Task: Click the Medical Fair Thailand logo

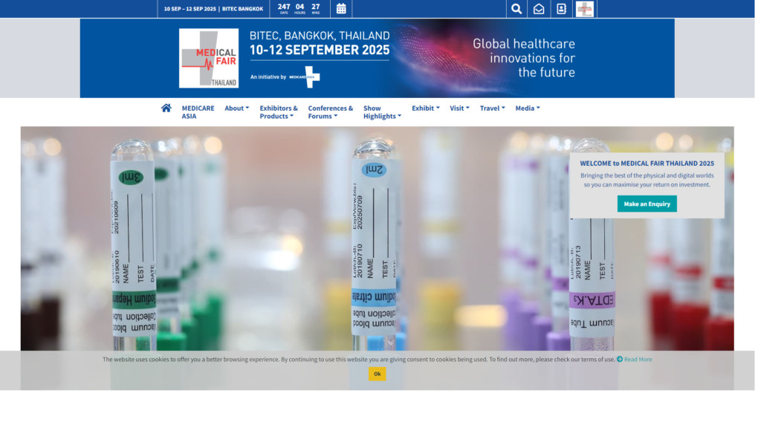Action: pos(210,58)
